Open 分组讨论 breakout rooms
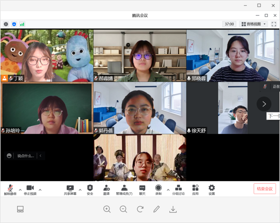This screenshot has height=223, width=280. 178,190
